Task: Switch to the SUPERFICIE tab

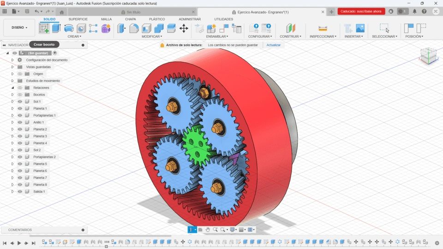Action: tap(78, 19)
